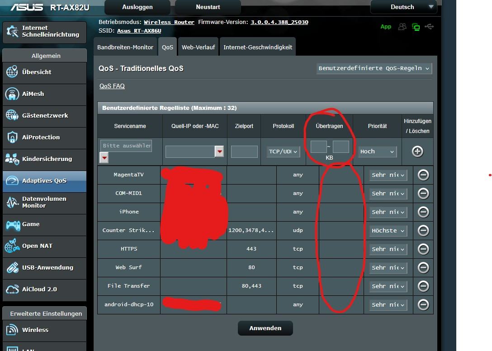Image resolution: width=492 pixels, height=351 pixels.
Task: Click the Neustart button
Action: 208,7
